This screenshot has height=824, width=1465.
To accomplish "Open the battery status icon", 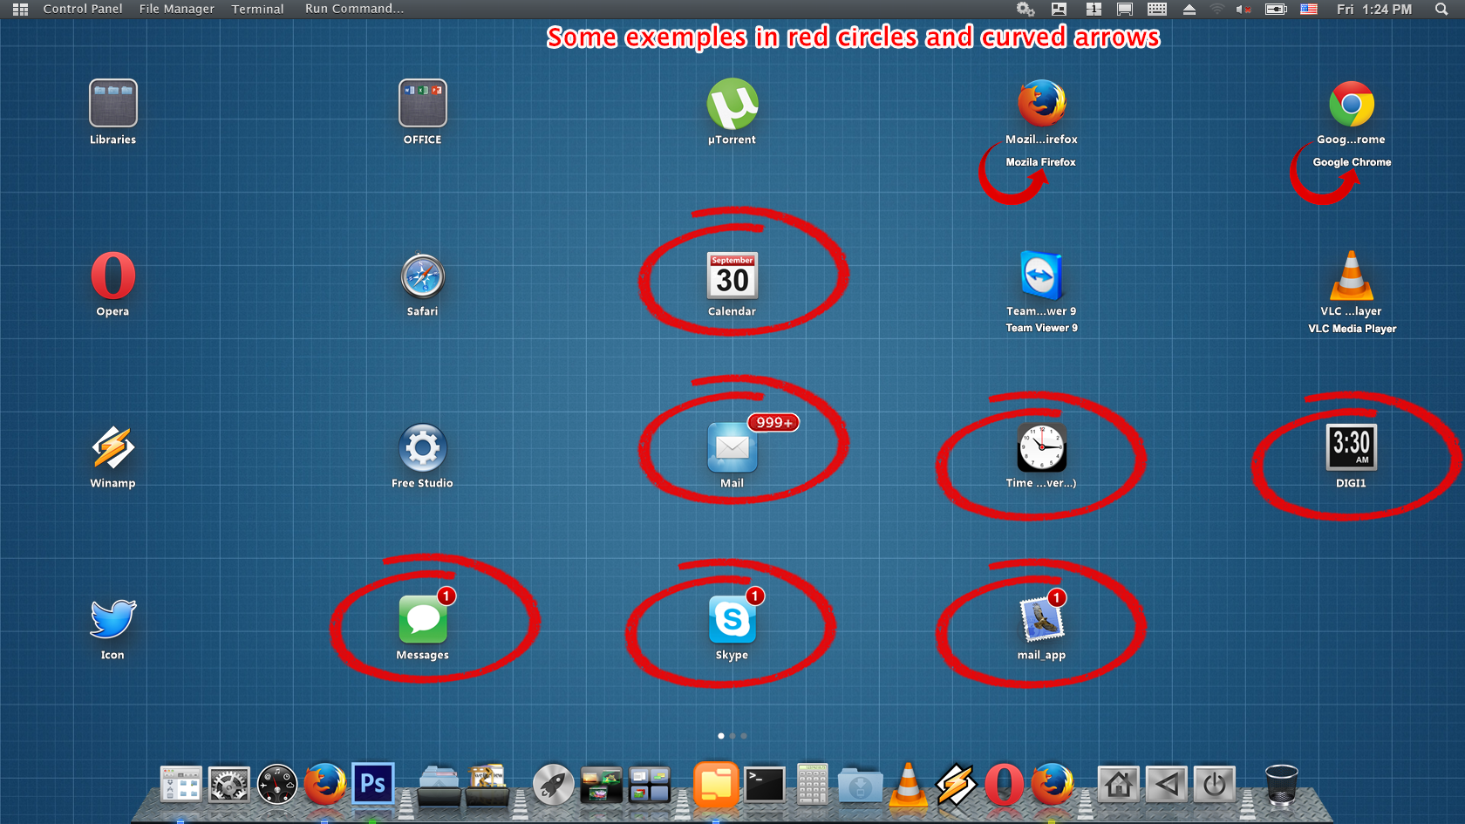I will (x=1277, y=9).
